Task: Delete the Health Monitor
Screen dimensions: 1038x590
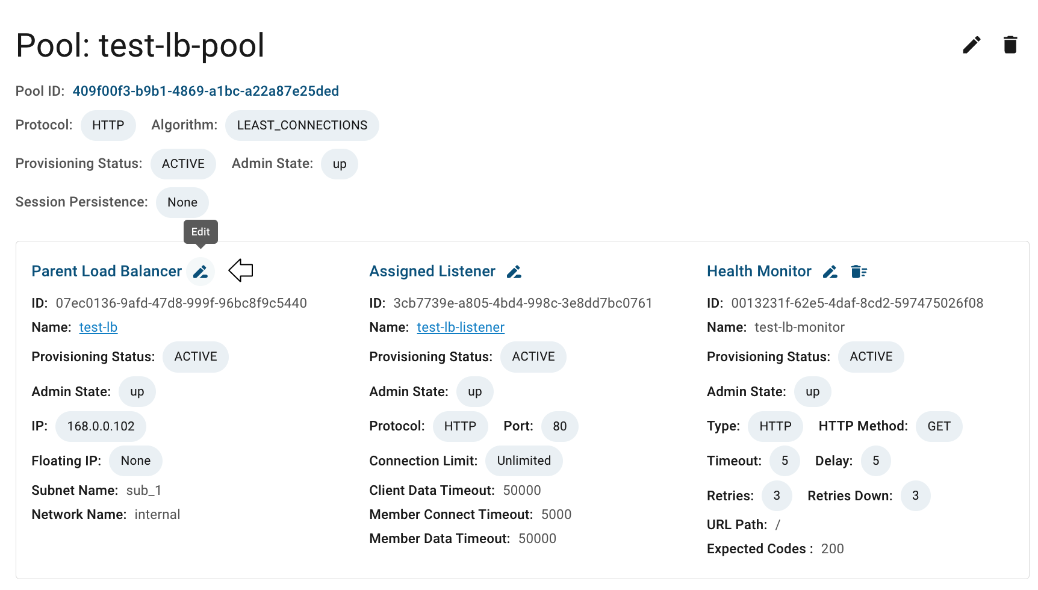Action: coord(859,272)
